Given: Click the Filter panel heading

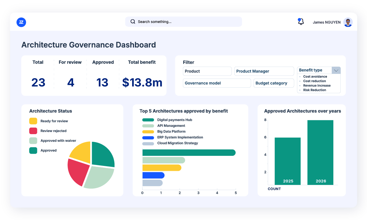Looking at the screenshot, I should tap(188, 62).
